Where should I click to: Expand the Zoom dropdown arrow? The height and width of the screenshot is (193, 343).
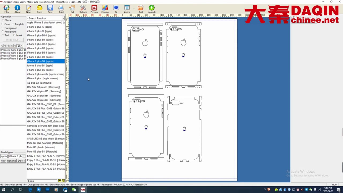pyautogui.click(x=134, y=9)
